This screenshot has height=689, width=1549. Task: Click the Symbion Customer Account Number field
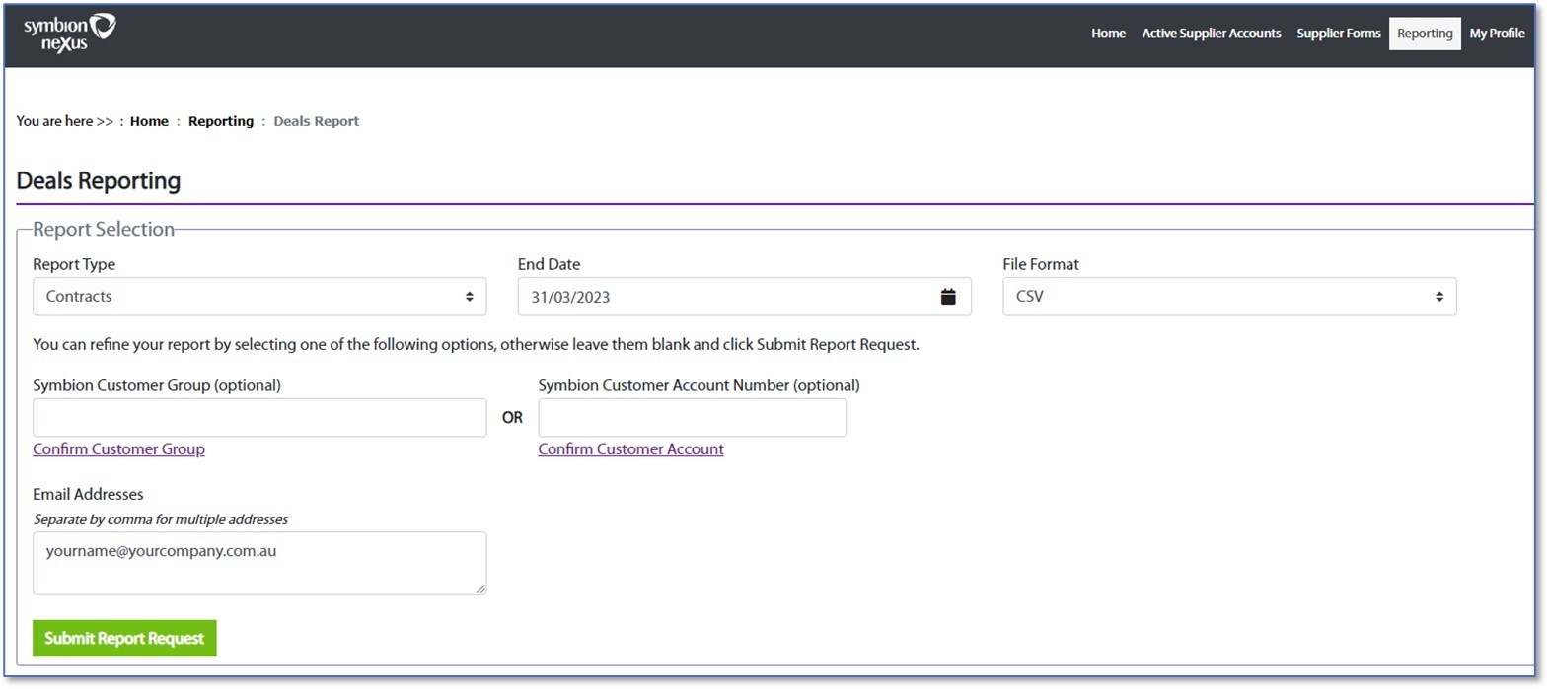(x=692, y=418)
